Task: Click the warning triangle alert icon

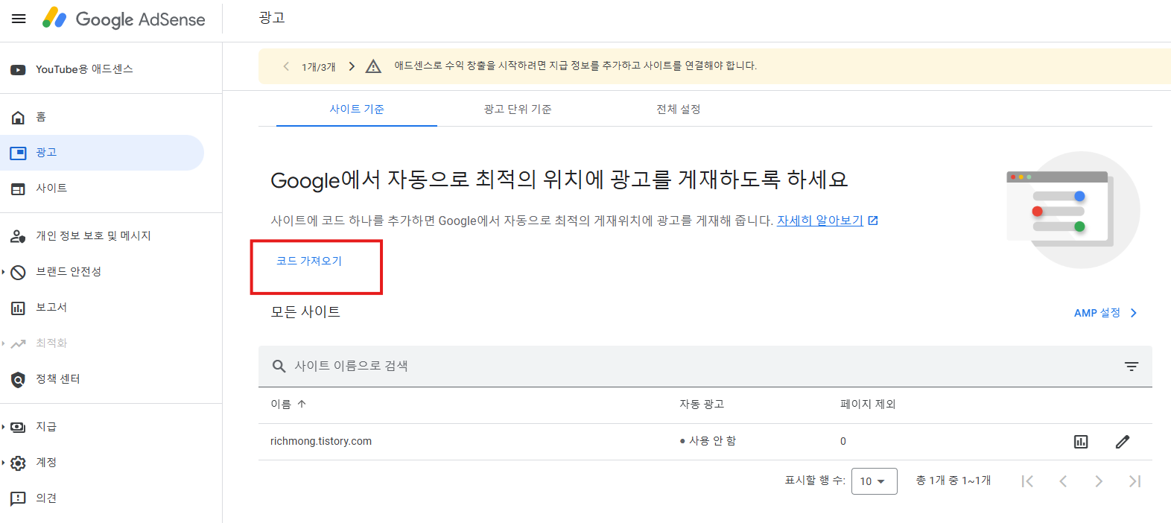Action: [374, 66]
